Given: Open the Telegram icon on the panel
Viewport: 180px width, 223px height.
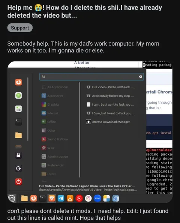Looking at the screenshot, I should (61, 198).
